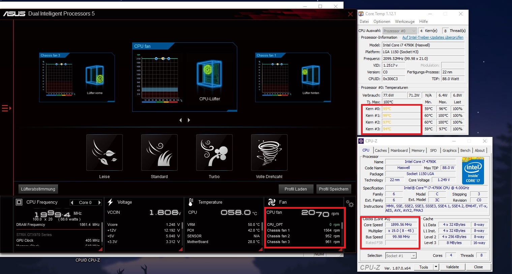Click the red sidebar menu icon

tap(6, 108)
